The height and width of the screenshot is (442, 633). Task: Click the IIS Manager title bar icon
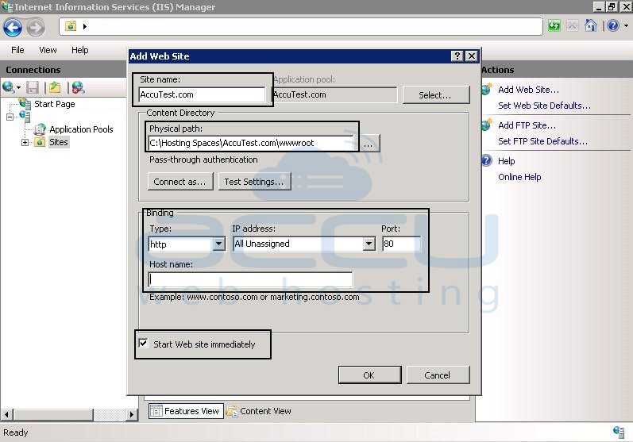[7, 7]
